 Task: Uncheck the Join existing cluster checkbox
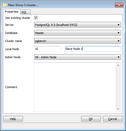[36, 18]
